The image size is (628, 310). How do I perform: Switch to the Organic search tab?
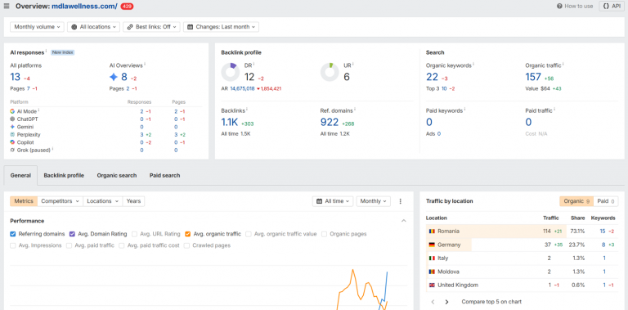(117, 175)
